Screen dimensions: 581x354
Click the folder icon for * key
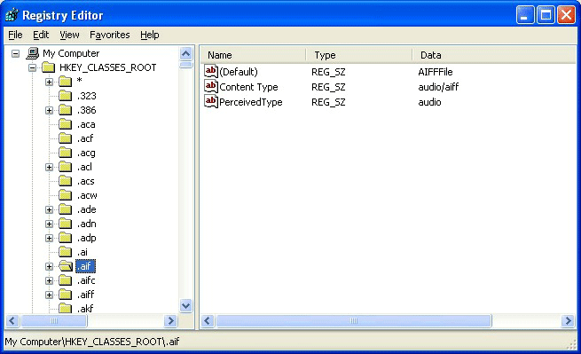point(66,82)
